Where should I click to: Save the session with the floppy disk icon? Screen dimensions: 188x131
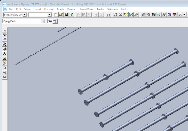click(x=66, y=15)
